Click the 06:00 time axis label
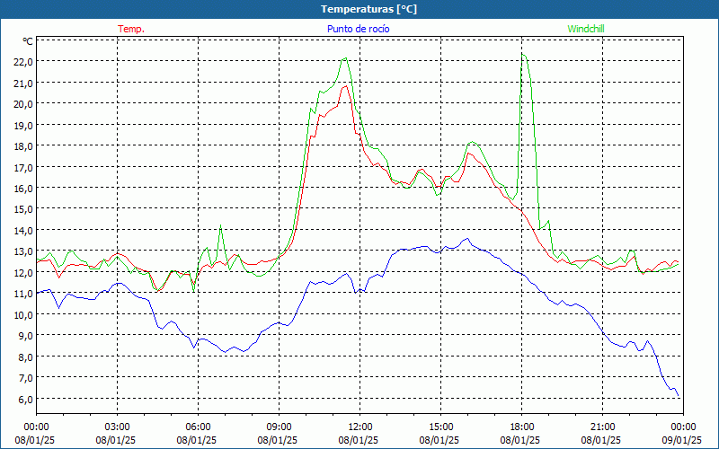The image size is (719, 449). 198,427
